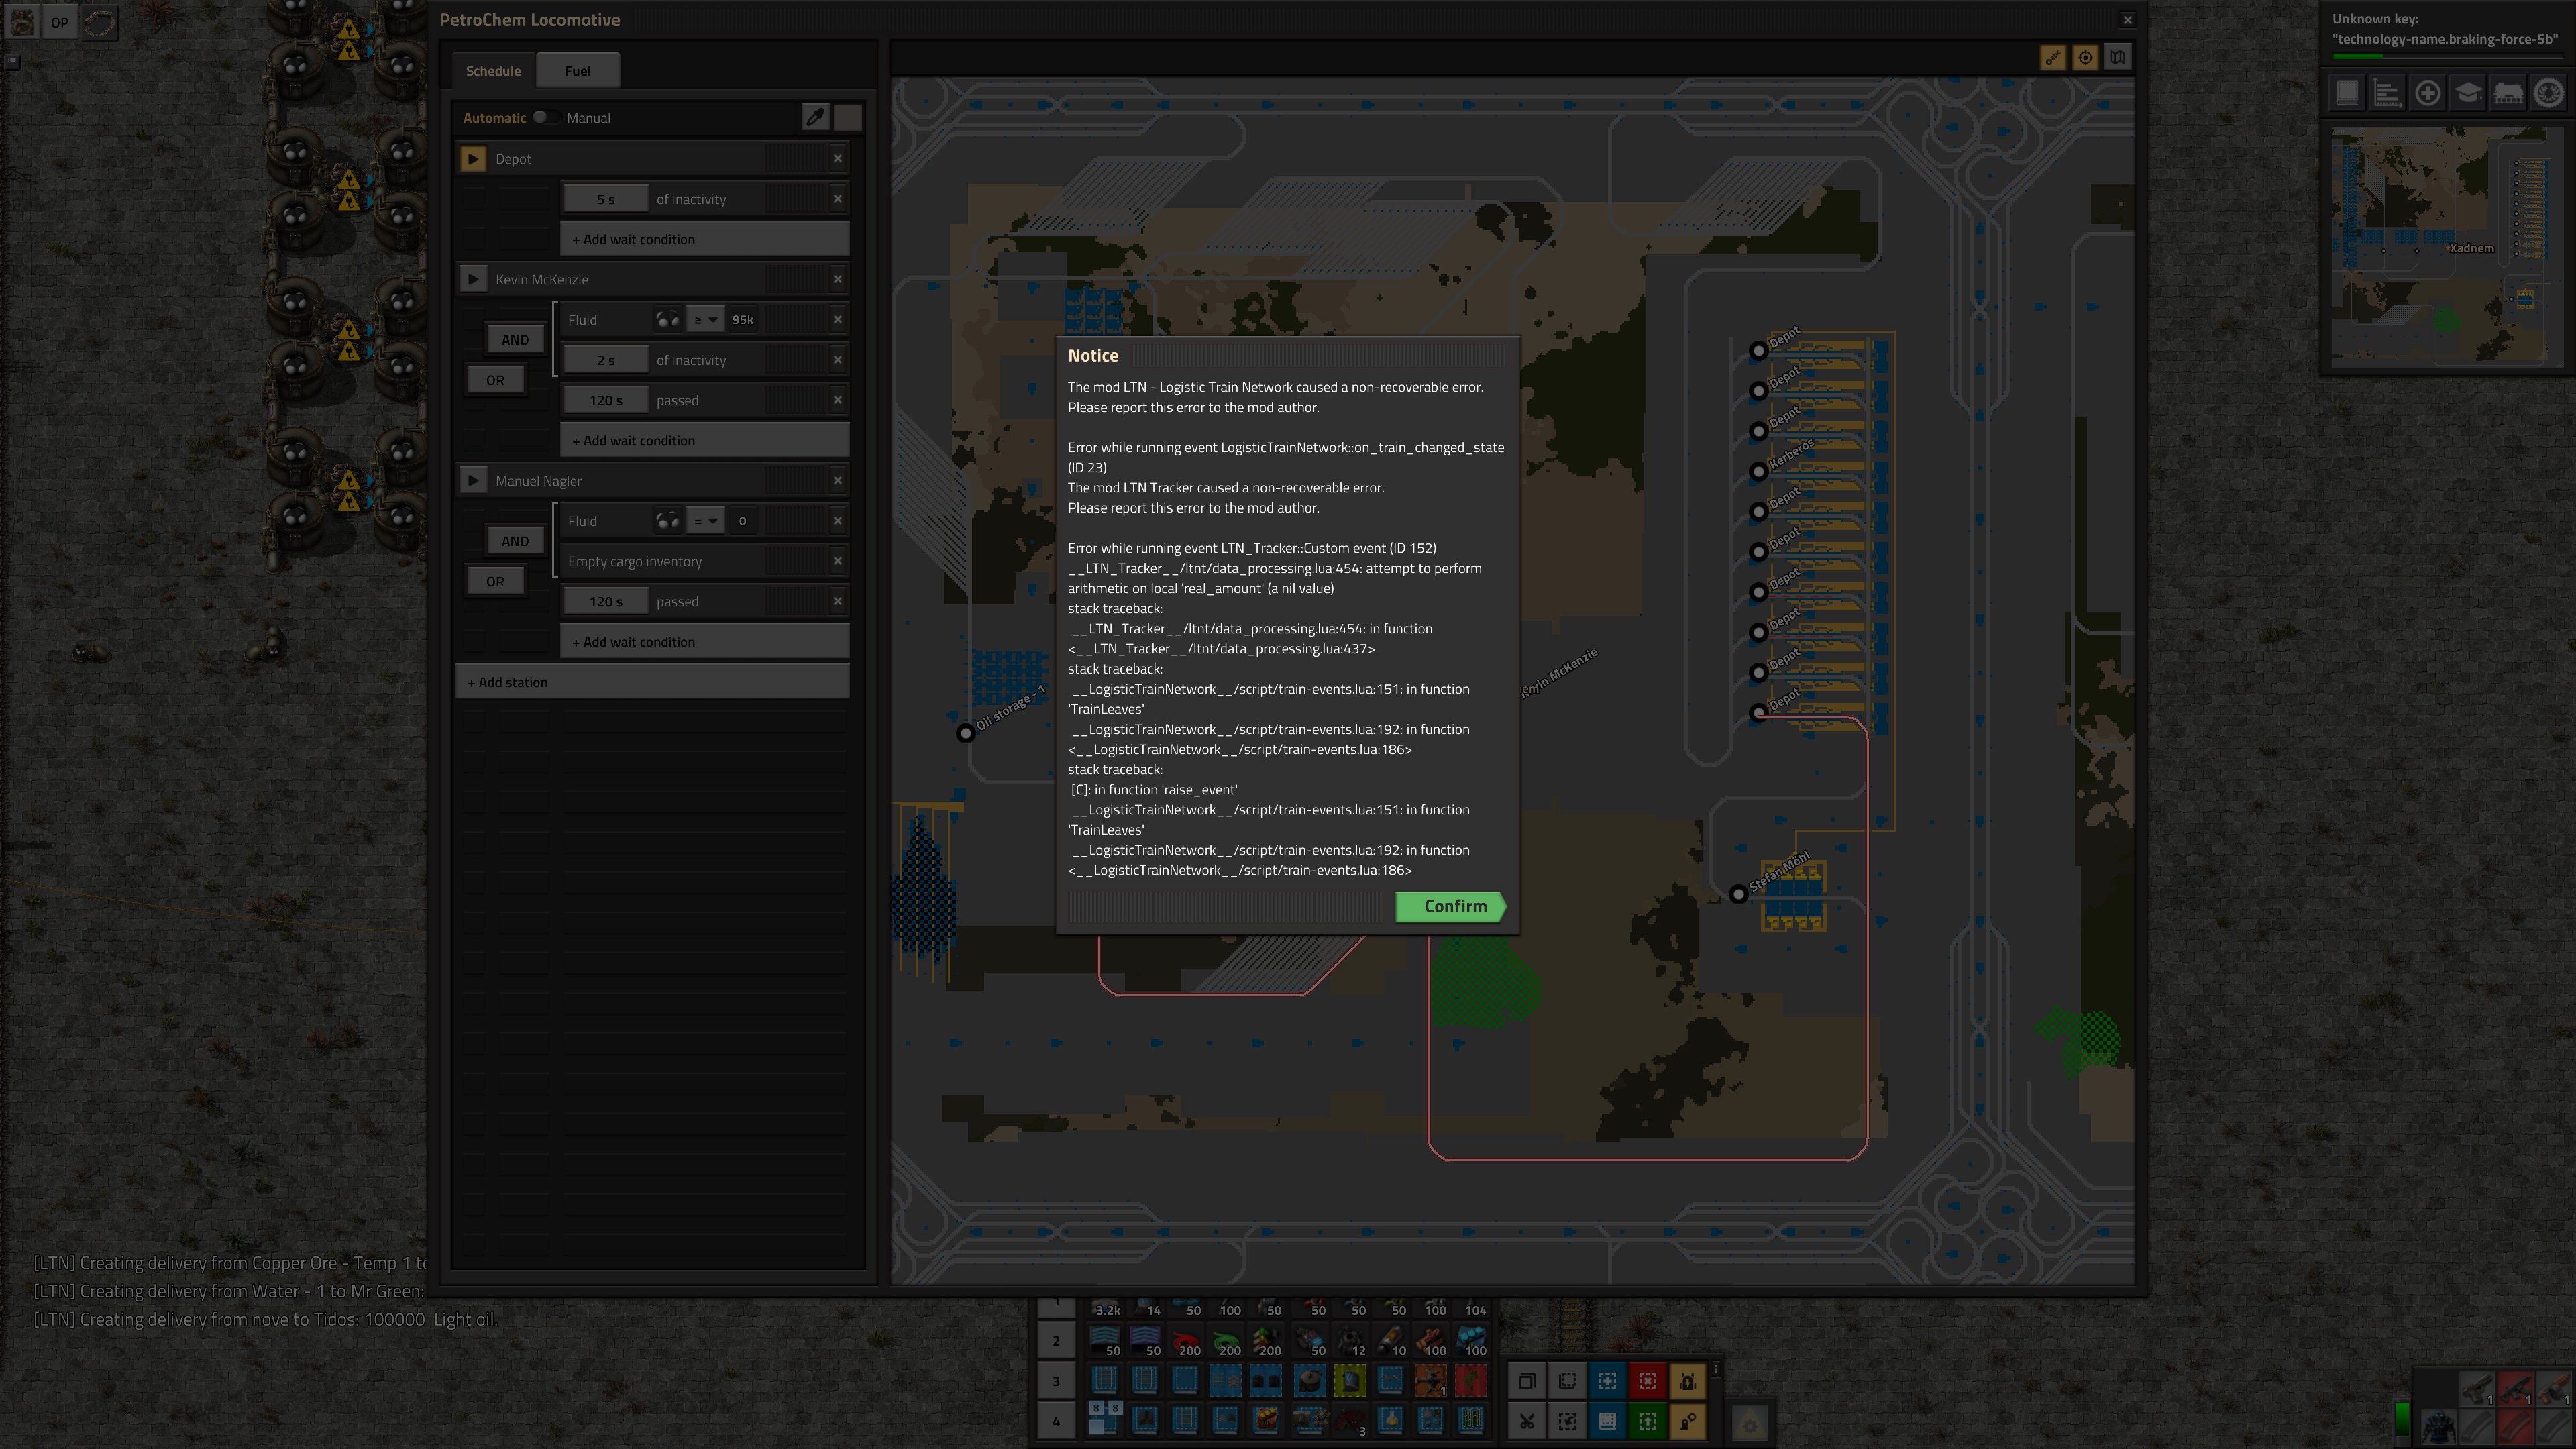Select the cut scissors tool

(x=1527, y=1421)
